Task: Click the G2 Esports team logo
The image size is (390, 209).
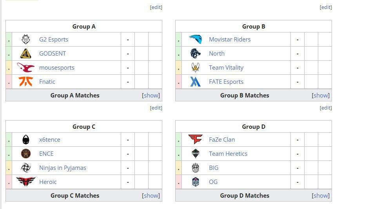Action: [x=25, y=39]
